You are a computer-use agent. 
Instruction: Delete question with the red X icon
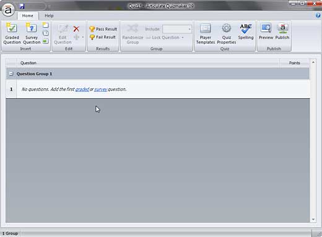[76, 29]
